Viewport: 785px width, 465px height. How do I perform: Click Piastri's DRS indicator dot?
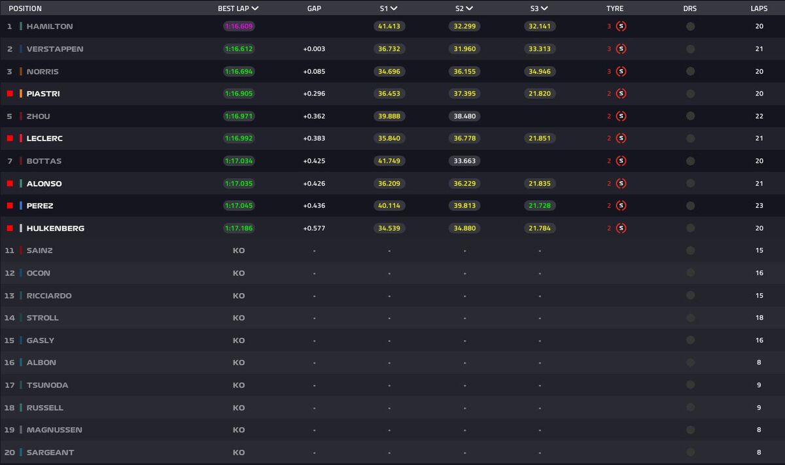690,94
